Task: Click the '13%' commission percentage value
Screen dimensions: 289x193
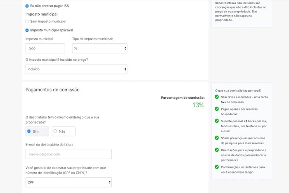Action: (x=198, y=105)
